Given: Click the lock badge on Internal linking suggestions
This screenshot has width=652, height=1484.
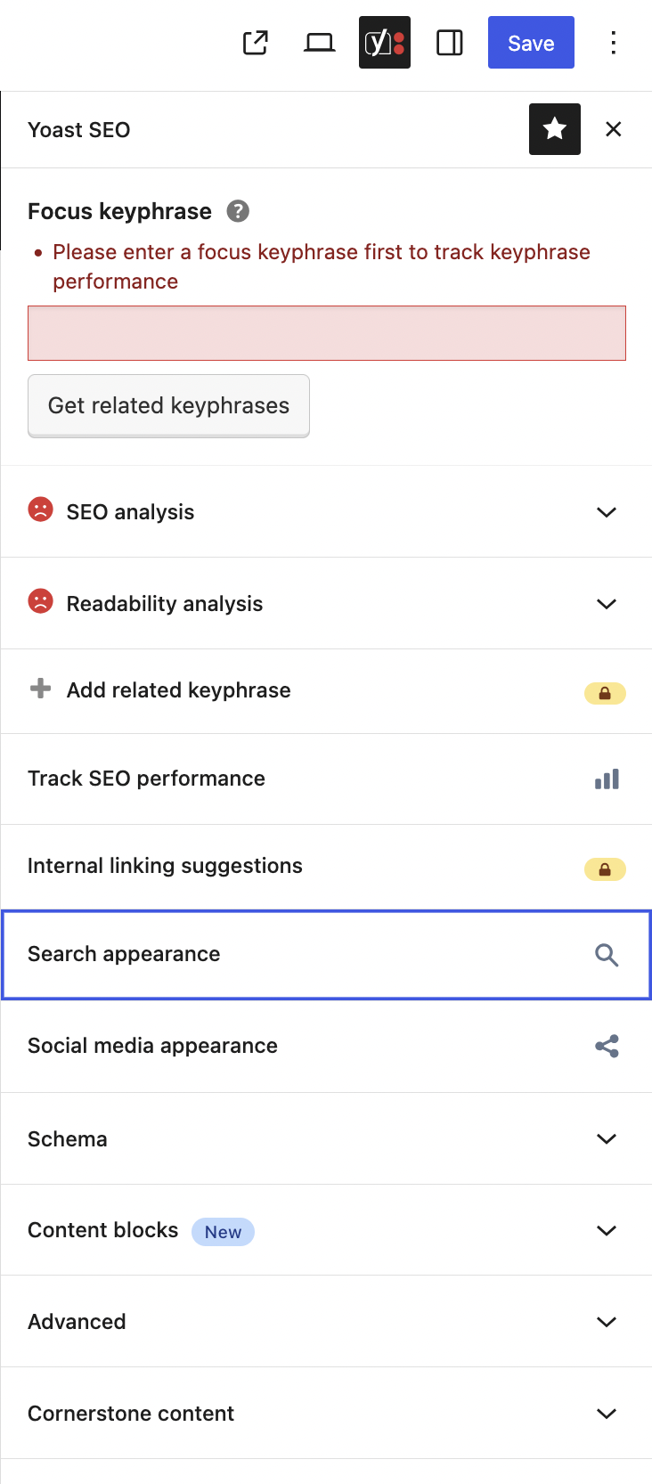Looking at the screenshot, I should pyautogui.click(x=605, y=869).
